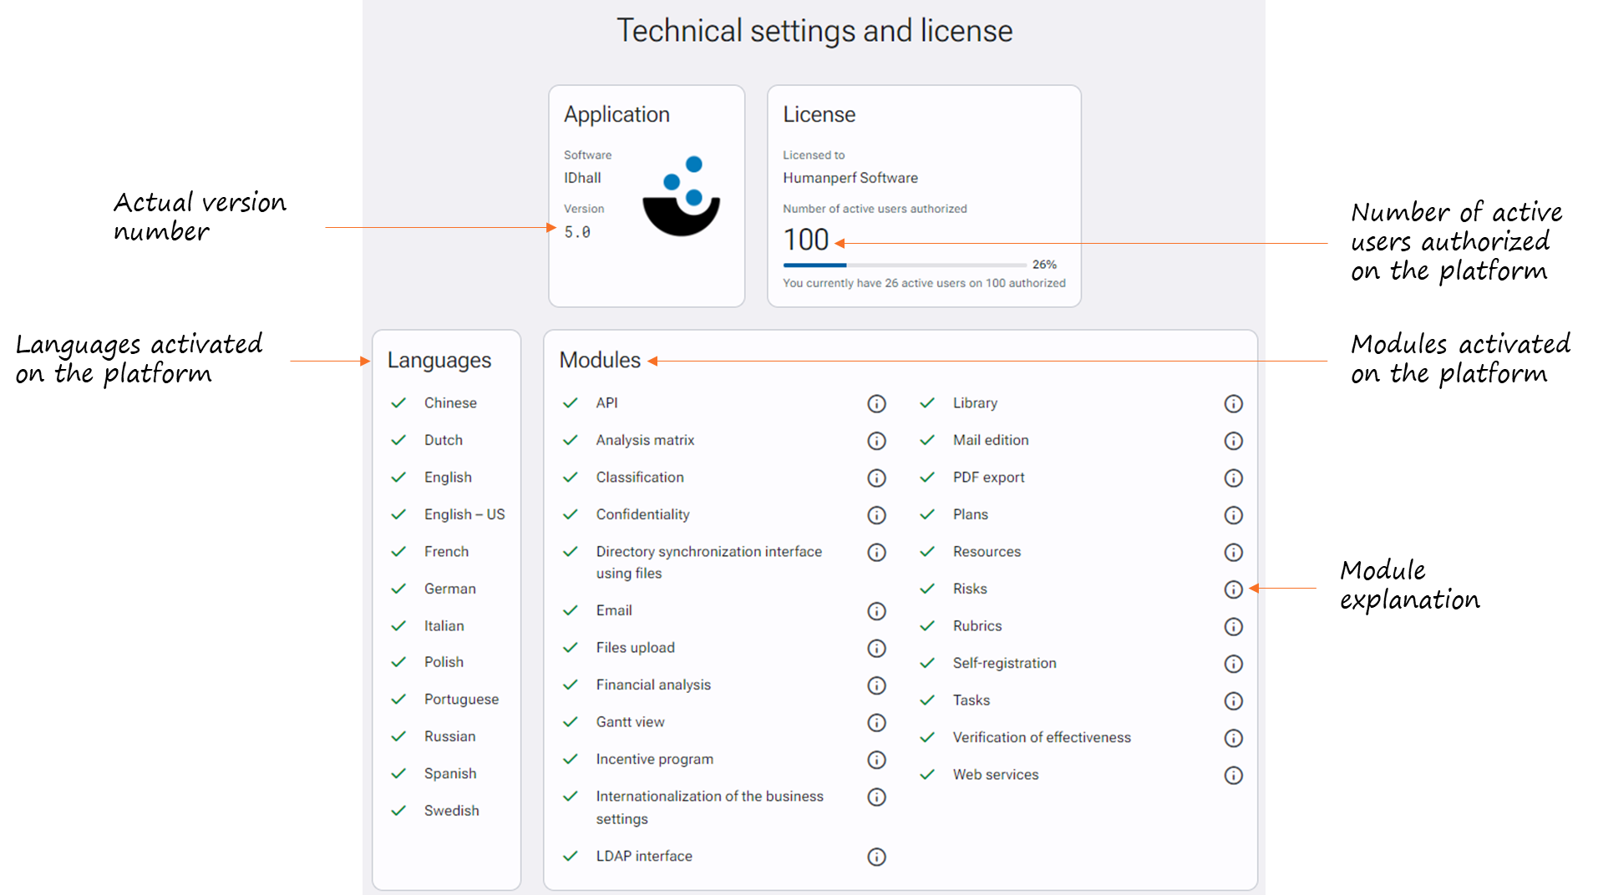Screen dimensions: 1598x895
Task: Select the Resources module label
Action: [x=987, y=552]
